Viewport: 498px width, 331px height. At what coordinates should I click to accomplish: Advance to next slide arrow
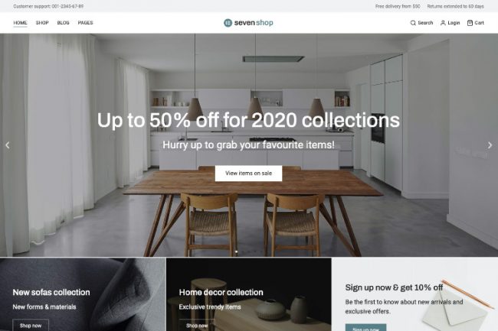pyautogui.click(x=490, y=145)
